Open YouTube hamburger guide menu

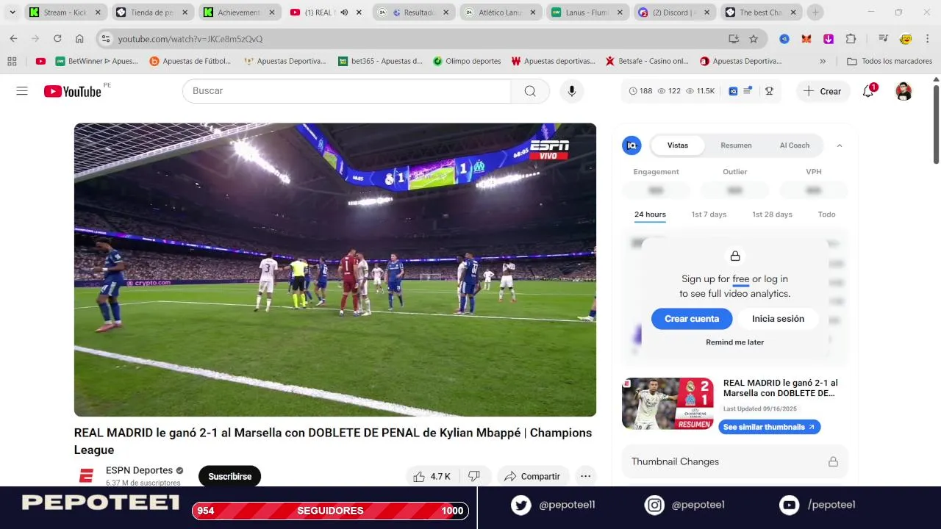22,91
